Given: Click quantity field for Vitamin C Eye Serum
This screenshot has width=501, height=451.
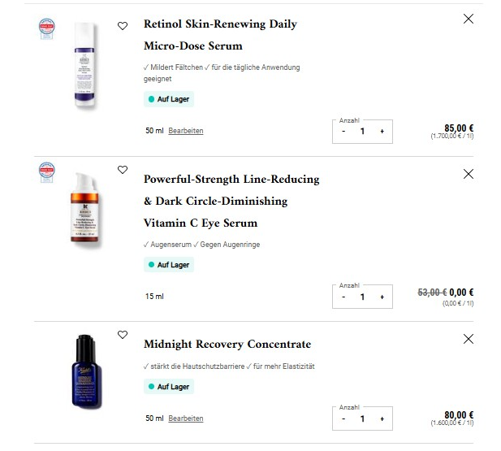Looking at the screenshot, I should pos(362,297).
